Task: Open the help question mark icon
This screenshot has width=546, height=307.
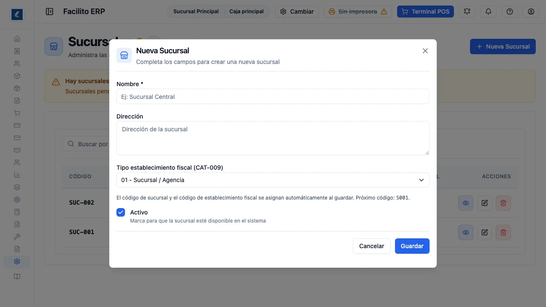Action: (510, 12)
